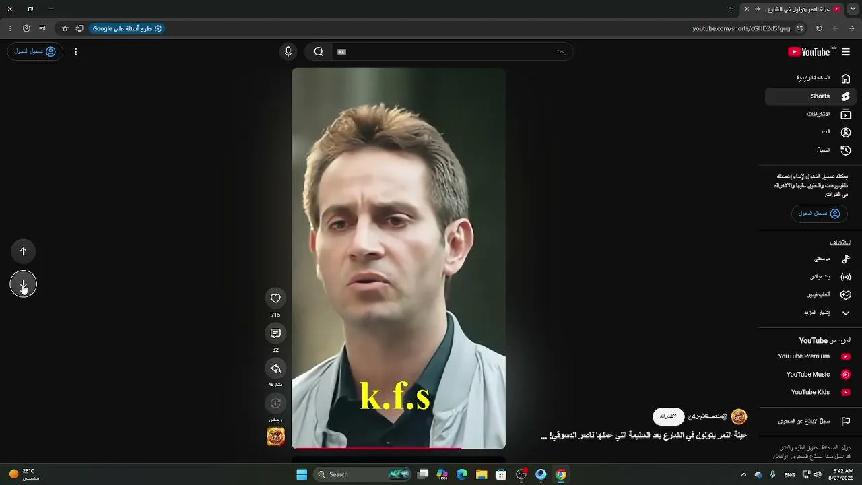Open Subscriptions in the sidebar
The image size is (862, 485).
pos(809,115)
